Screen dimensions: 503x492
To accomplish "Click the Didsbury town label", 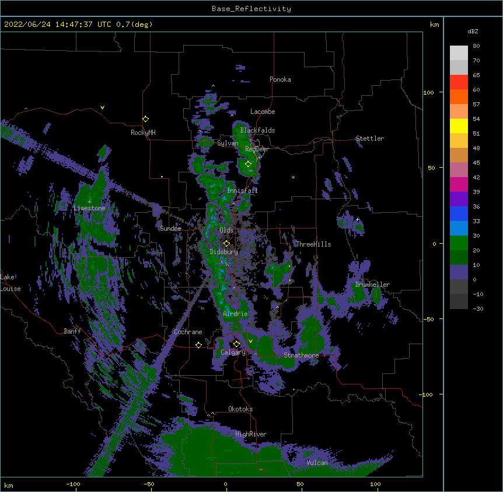I will click(x=223, y=252).
